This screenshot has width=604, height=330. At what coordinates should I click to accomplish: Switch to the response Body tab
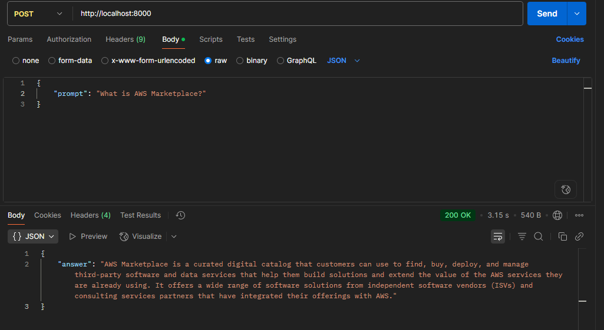coord(16,215)
